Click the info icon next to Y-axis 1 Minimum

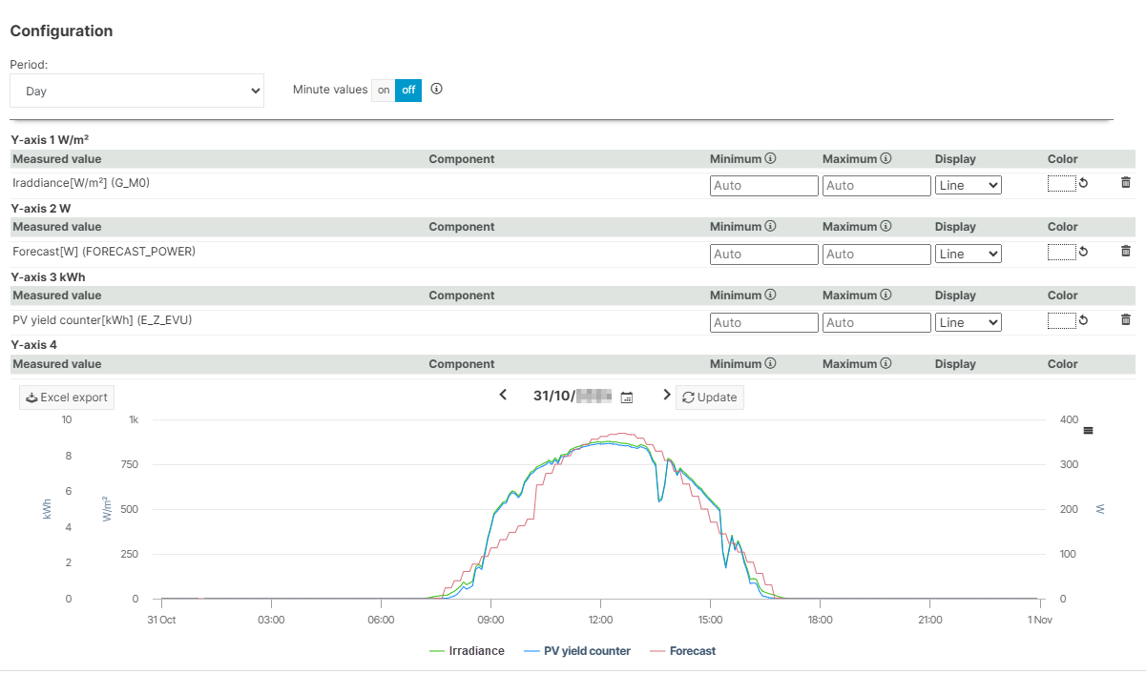[x=771, y=158]
